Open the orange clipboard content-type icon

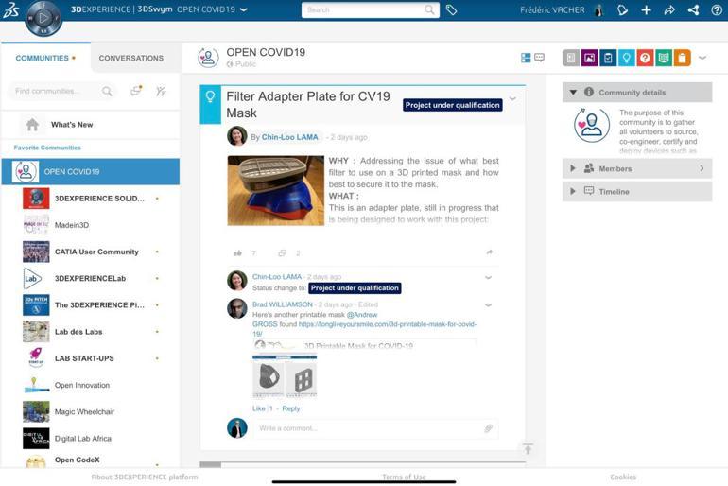[683, 58]
